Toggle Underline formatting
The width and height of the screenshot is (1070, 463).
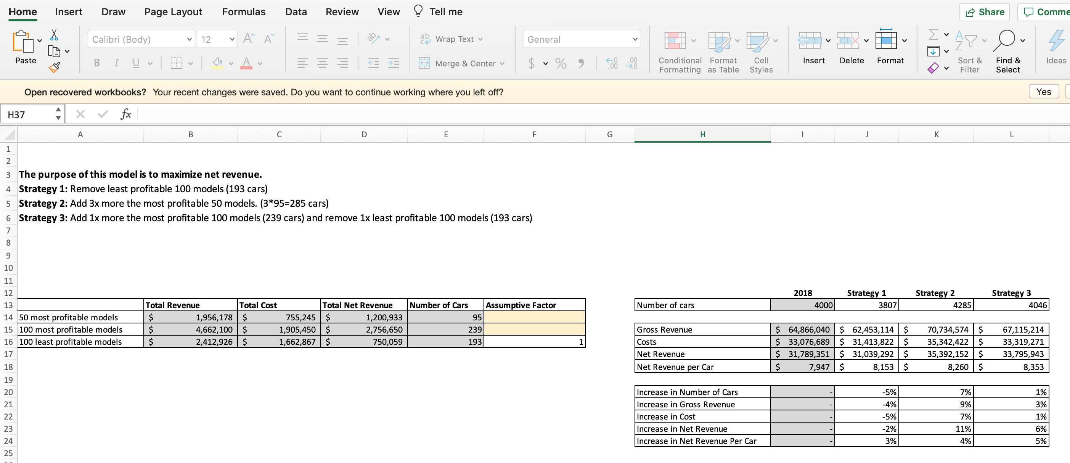coord(136,63)
